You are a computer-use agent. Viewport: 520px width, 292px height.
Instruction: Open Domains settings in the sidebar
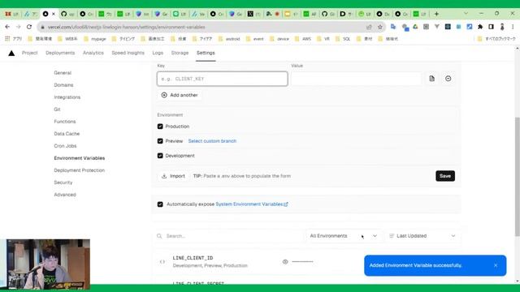(x=63, y=85)
